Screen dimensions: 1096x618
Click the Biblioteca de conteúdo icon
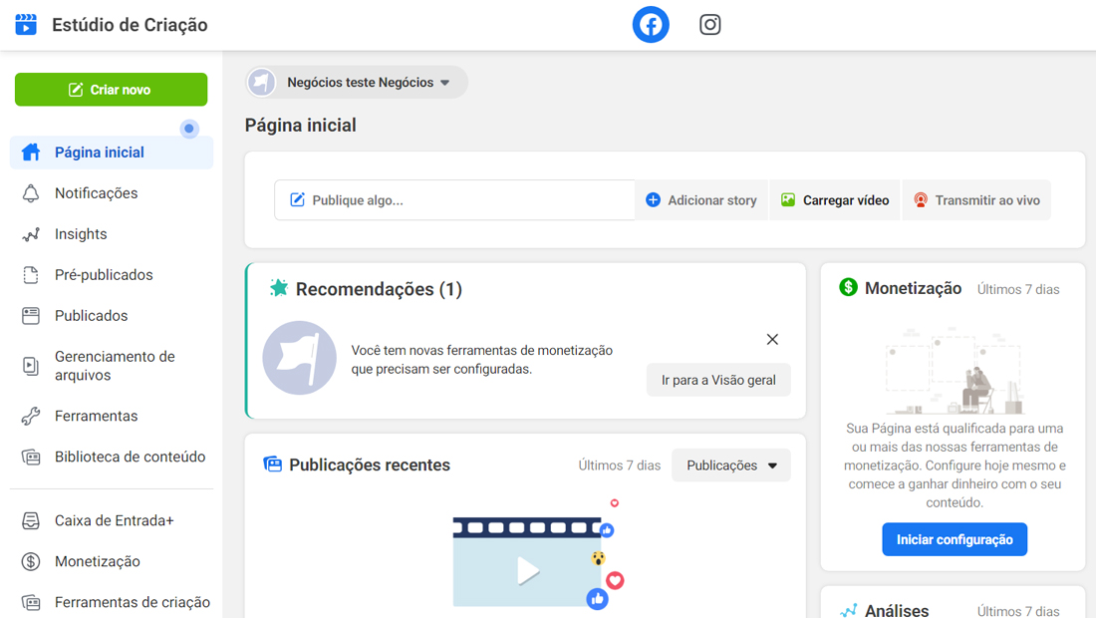click(31, 458)
